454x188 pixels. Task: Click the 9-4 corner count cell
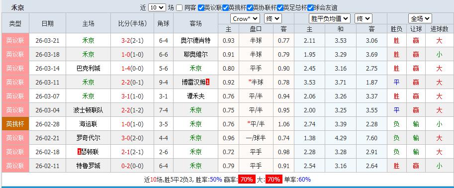[163, 82]
